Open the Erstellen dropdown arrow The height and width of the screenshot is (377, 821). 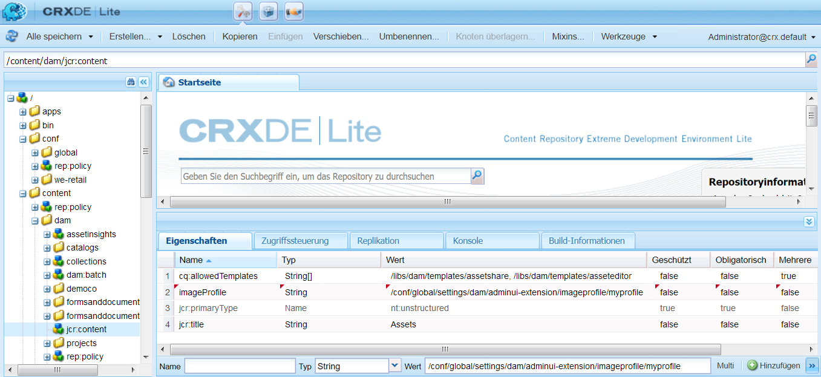click(160, 37)
